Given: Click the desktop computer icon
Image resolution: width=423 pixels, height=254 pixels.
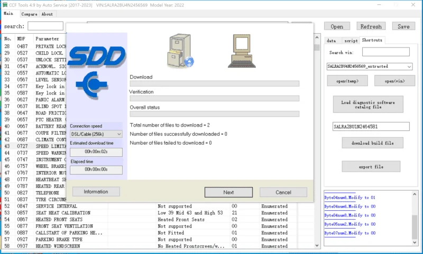Looking at the screenshot, I should (242, 51).
